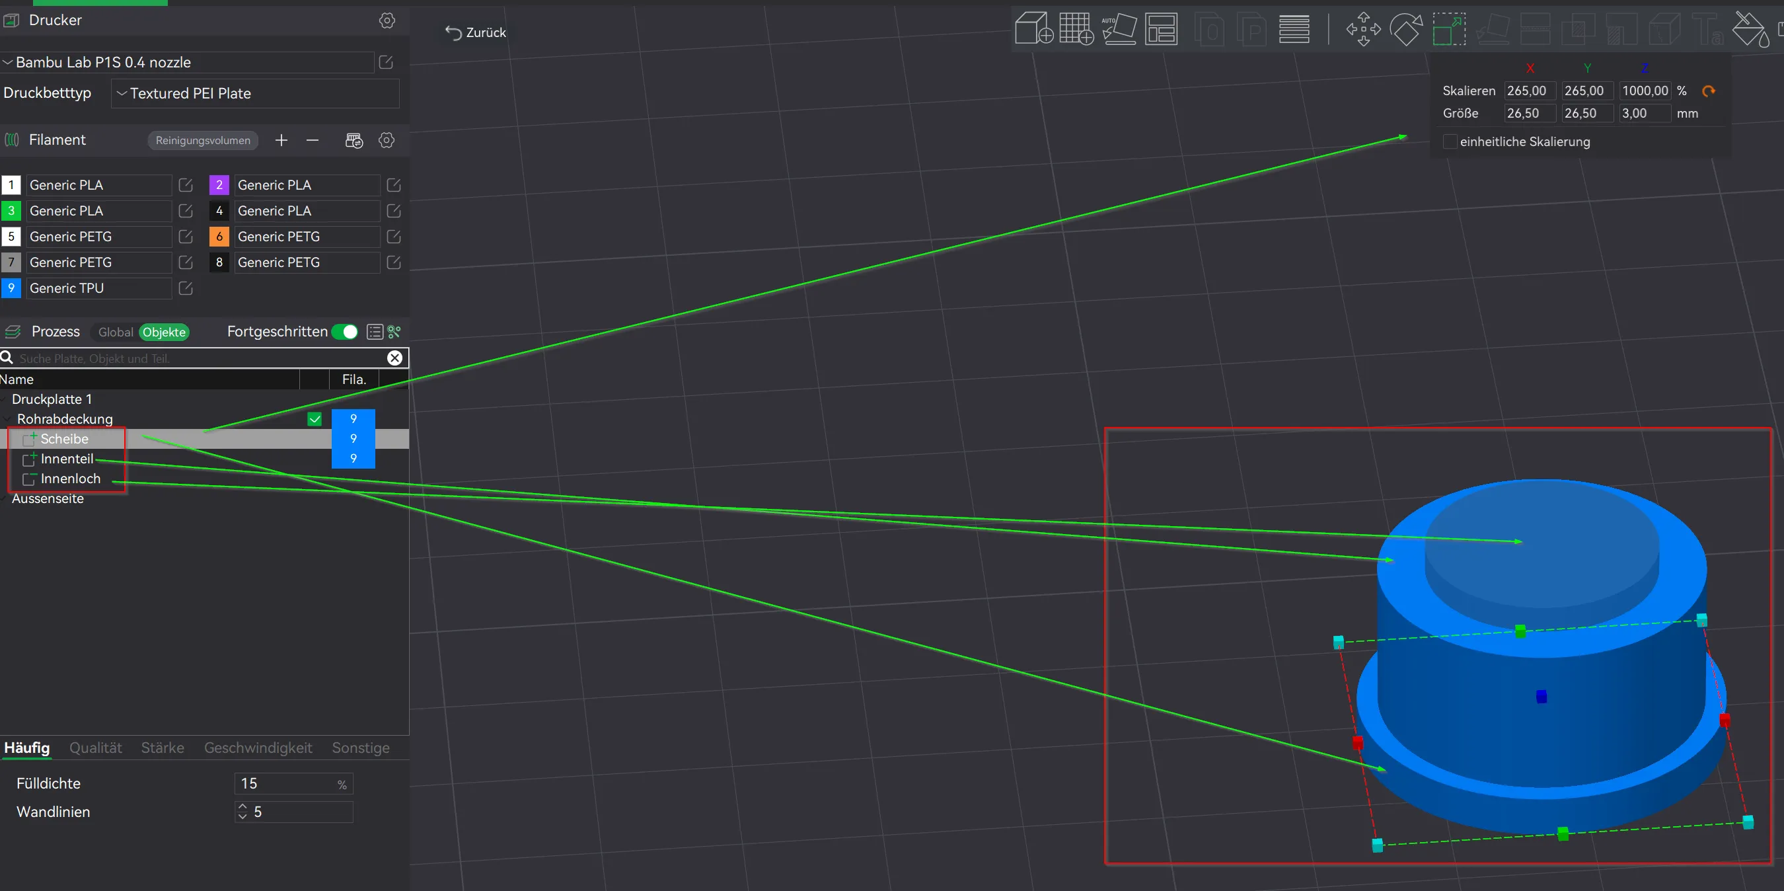The height and width of the screenshot is (891, 1784).
Task: Add a filament with the plus icon
Action: click(x=281, y=140)
